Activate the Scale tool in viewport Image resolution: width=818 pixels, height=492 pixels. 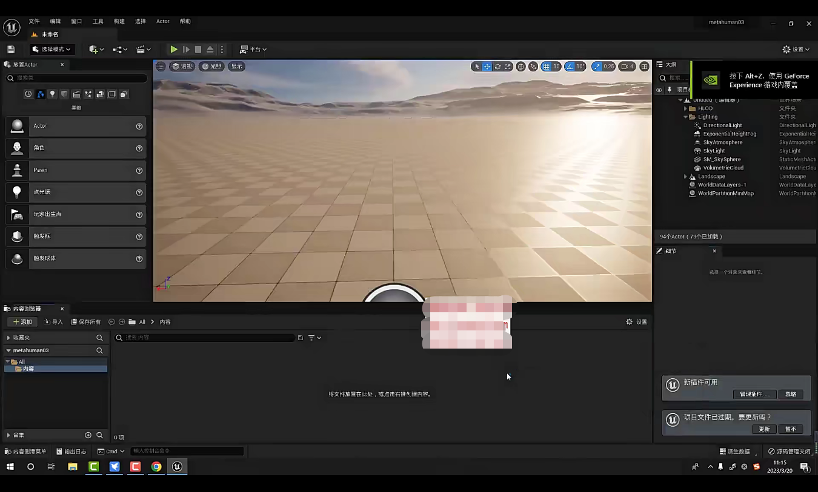click(508, 67)
